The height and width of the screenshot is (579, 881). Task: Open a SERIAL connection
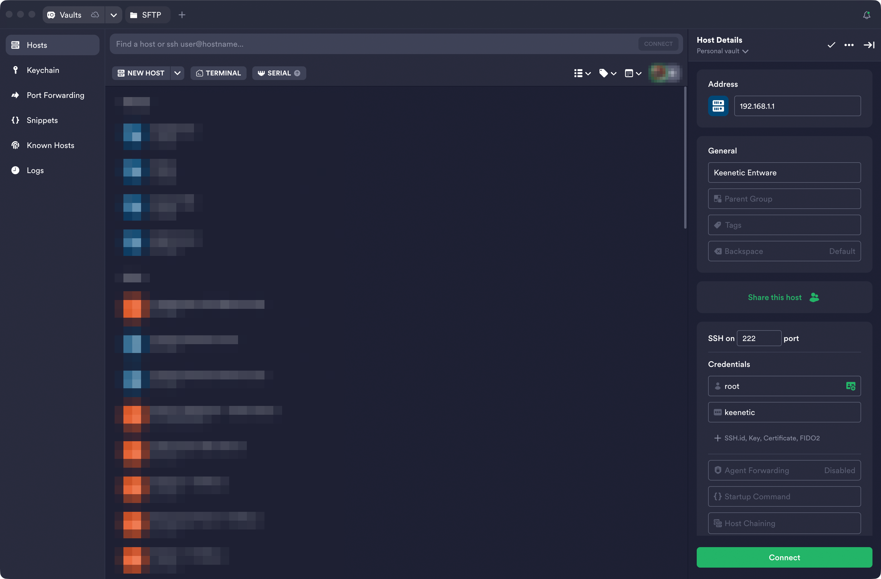279,73
